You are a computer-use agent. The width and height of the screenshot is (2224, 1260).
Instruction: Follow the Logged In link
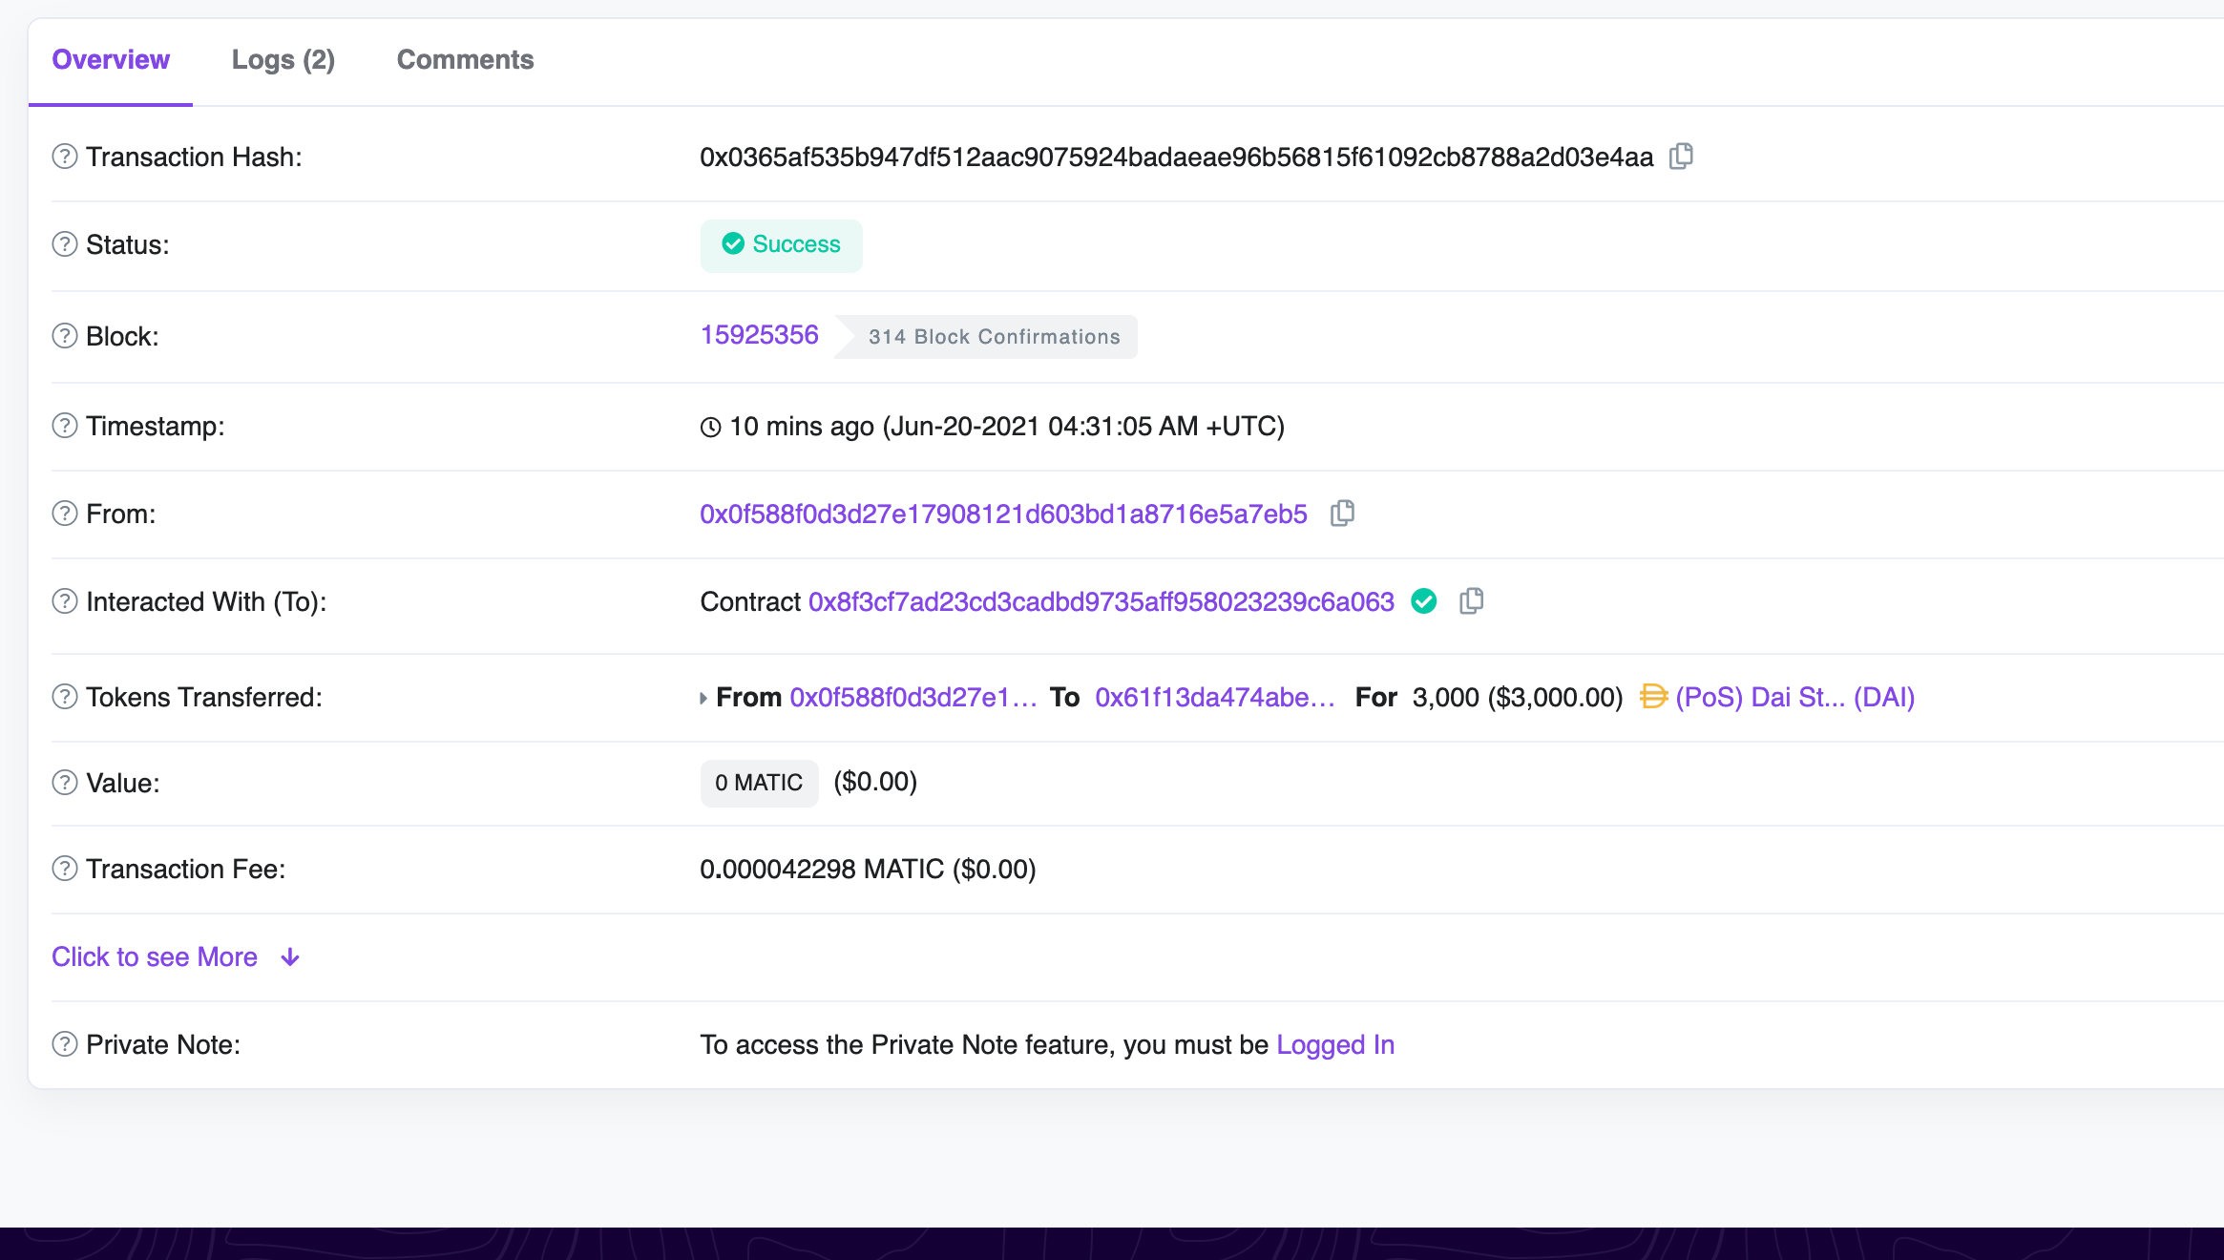point(1335,1044)
